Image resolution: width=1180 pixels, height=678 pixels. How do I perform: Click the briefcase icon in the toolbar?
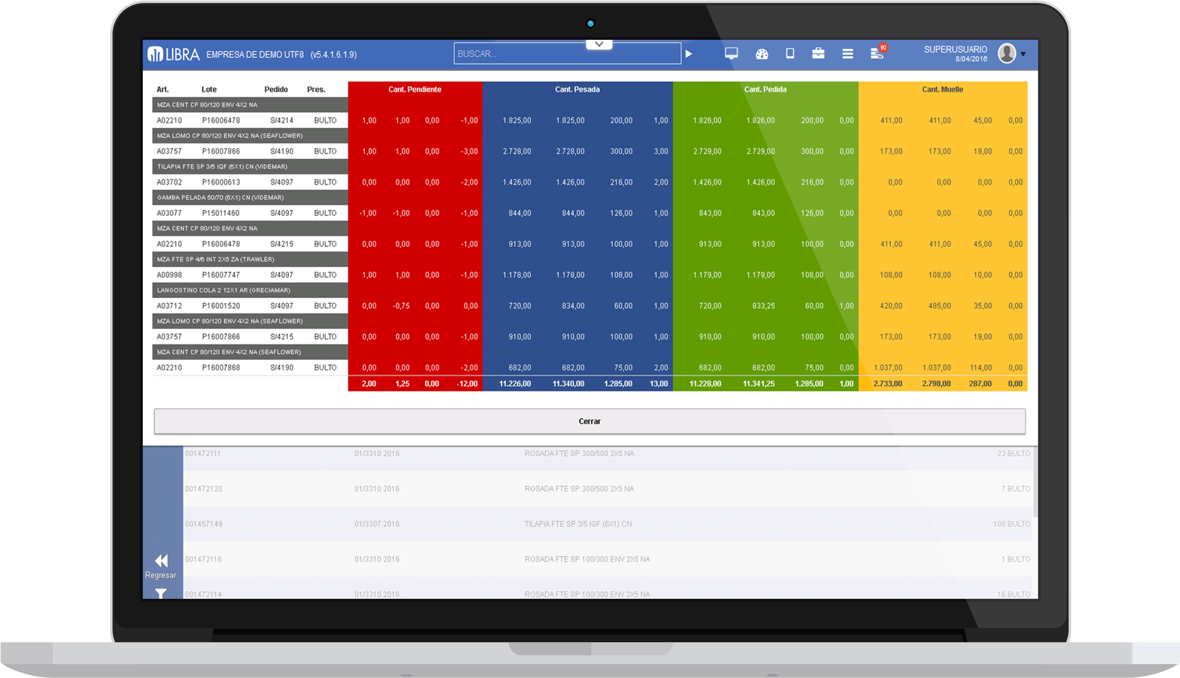tap(819, 54)
